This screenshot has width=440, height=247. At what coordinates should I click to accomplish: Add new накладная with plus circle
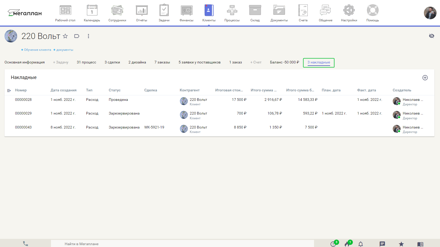[425, 78]
